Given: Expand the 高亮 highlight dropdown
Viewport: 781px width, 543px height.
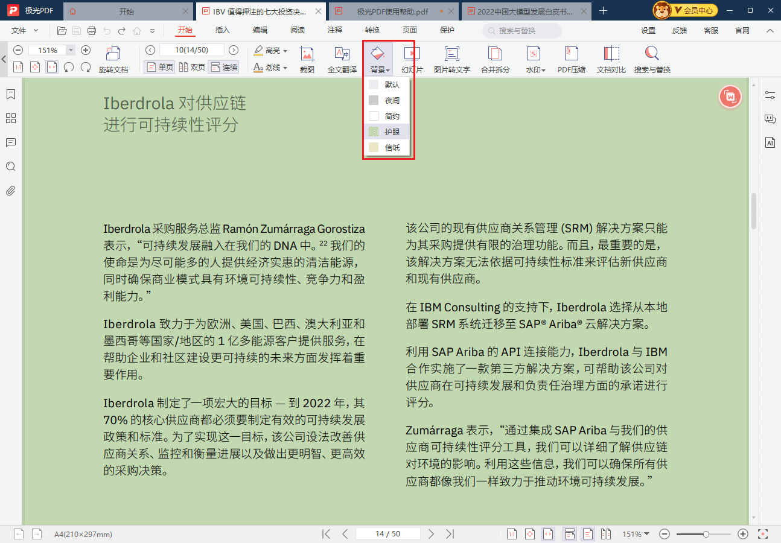Looking at the screenshot, I should (x=285, y=51).
